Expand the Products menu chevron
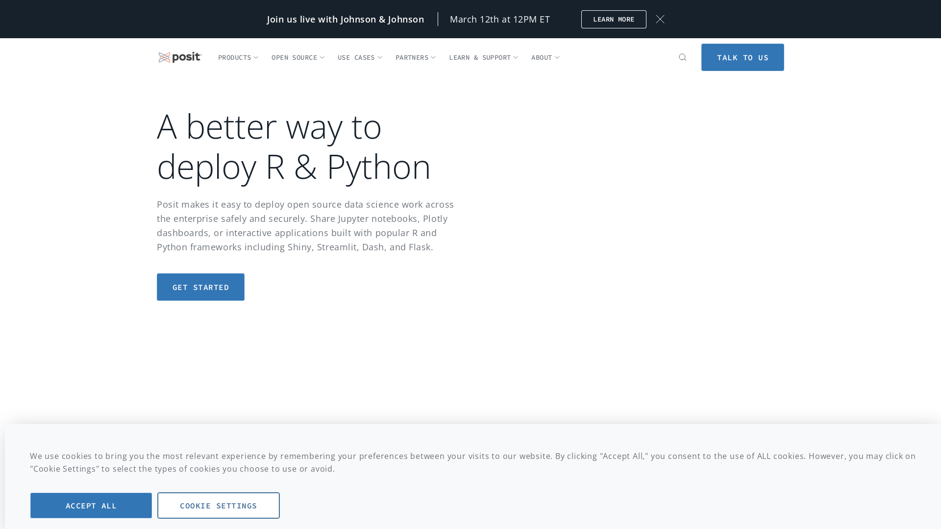This screenshot has height=529, width=941. pos(256,57)
